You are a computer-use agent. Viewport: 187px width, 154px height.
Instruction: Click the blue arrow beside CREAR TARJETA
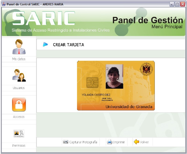pyautogui.click(x=45, y=44)
